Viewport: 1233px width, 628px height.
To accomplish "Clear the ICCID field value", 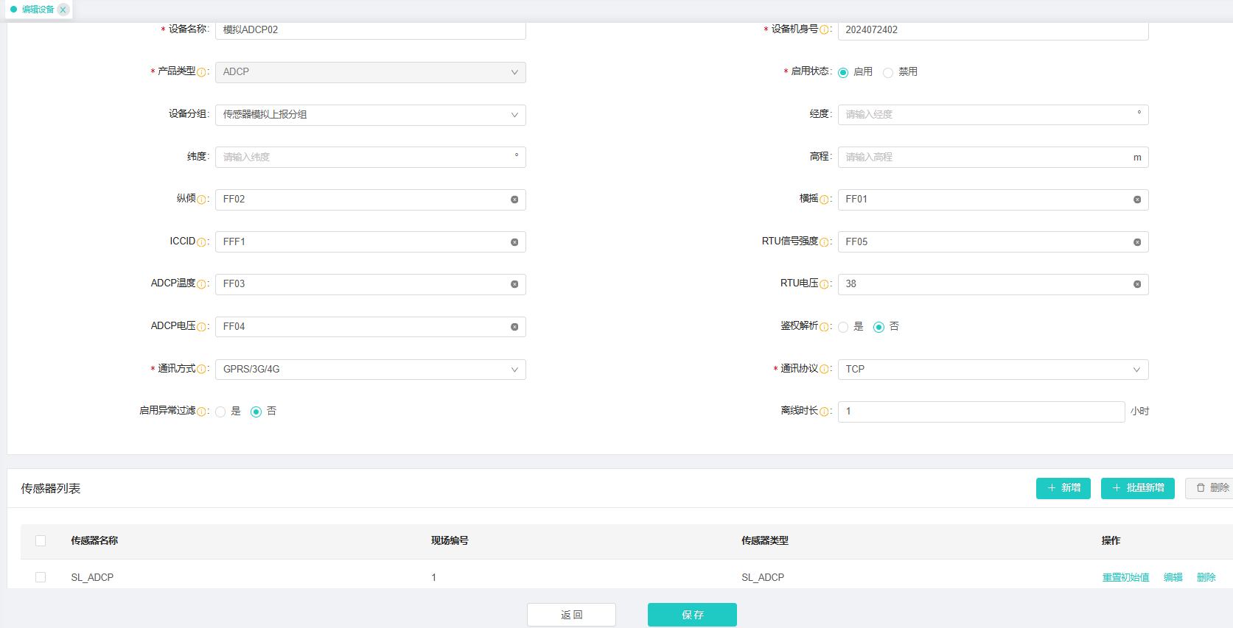I will tap(514, 242).
